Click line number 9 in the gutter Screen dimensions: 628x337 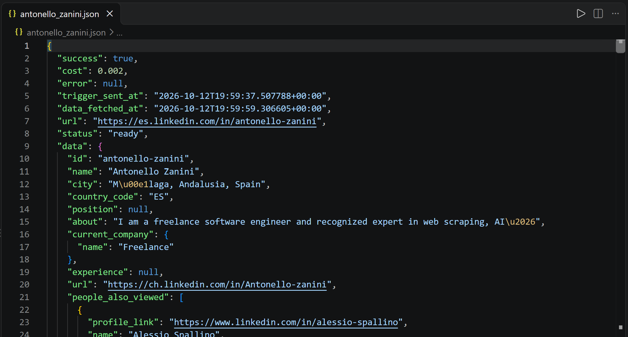tap(27, 146)
